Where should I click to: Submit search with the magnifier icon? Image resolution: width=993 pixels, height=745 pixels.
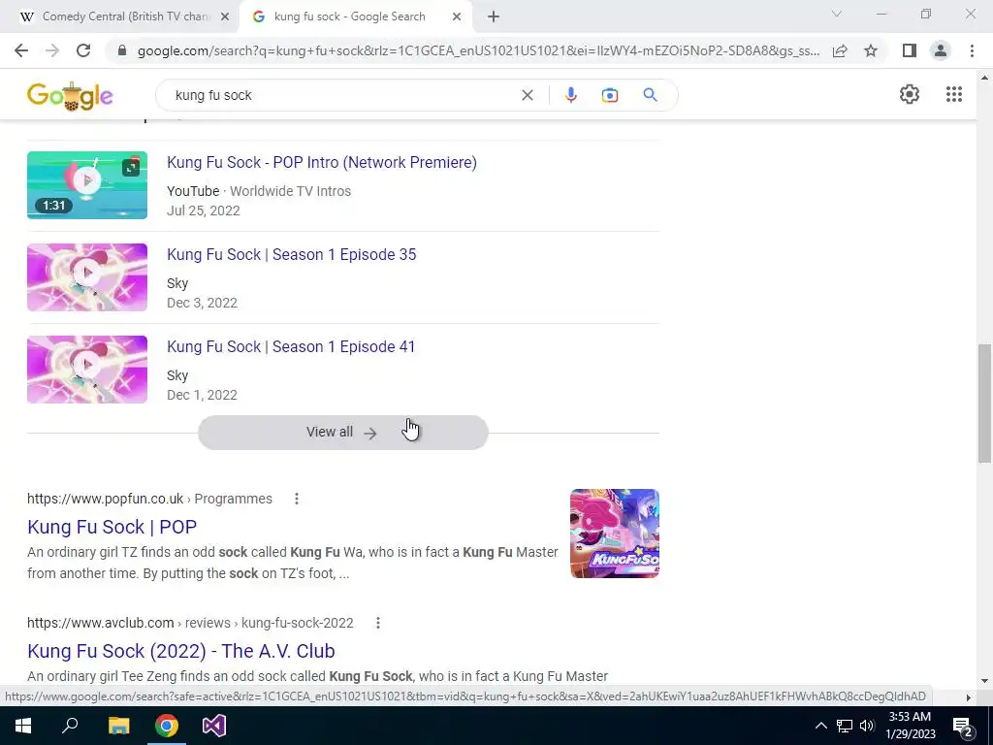[x=650, y=95]
